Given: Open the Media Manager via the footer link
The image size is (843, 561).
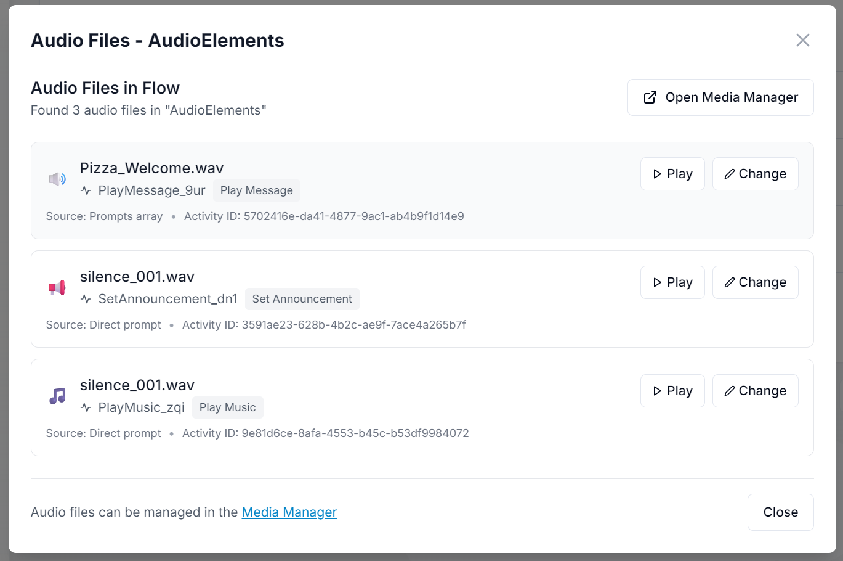Looking at the screenshot, I should (x=289, y=512).
